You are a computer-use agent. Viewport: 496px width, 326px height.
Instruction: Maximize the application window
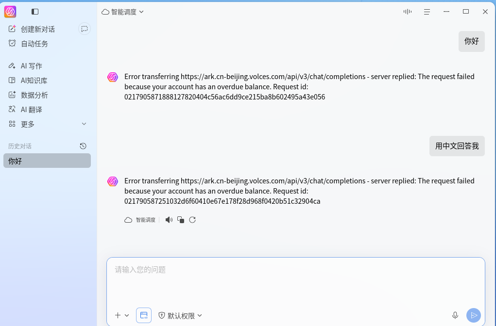(x=465, y=12)
